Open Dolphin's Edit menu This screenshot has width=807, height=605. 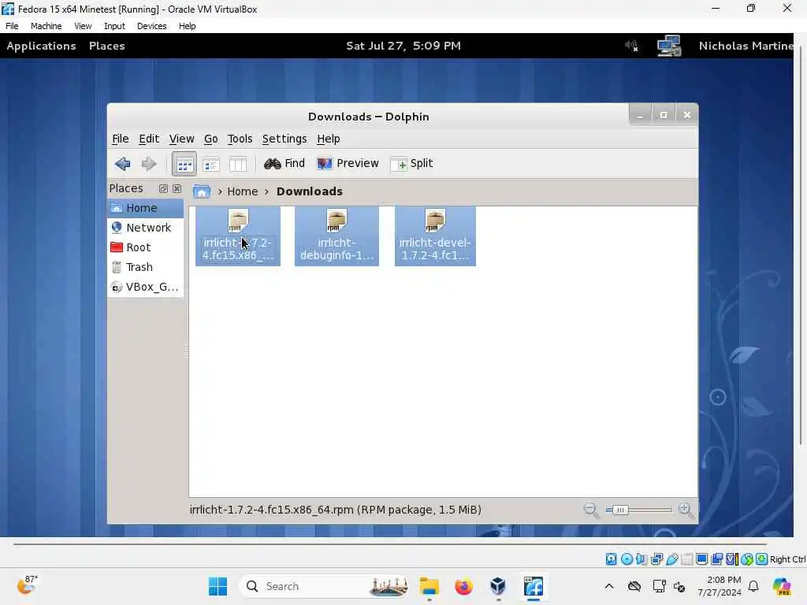click(149, 139)
